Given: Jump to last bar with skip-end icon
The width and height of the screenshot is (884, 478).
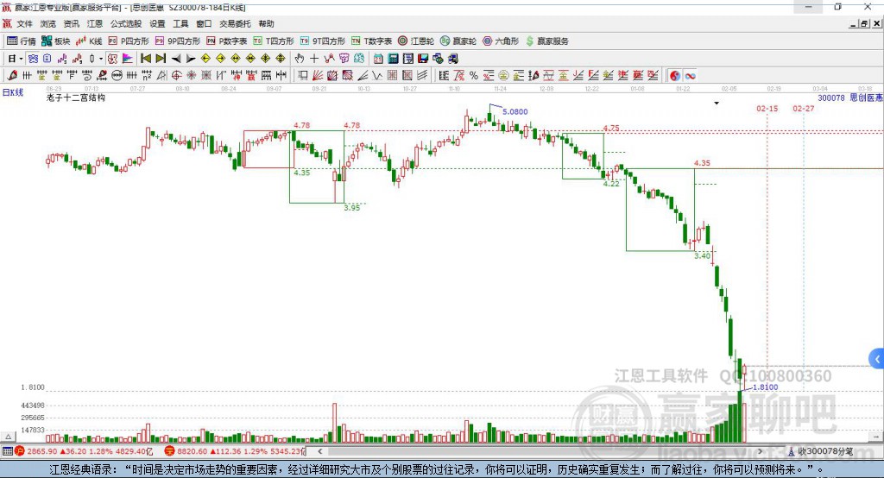Looking at the screenshot, I should 161,59.
